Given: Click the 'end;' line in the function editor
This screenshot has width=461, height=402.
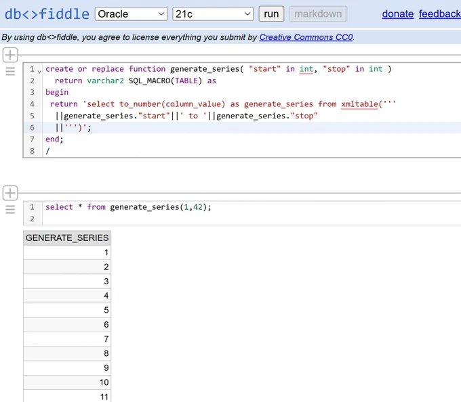Looking at the screenshot, I should click(54, 139).
